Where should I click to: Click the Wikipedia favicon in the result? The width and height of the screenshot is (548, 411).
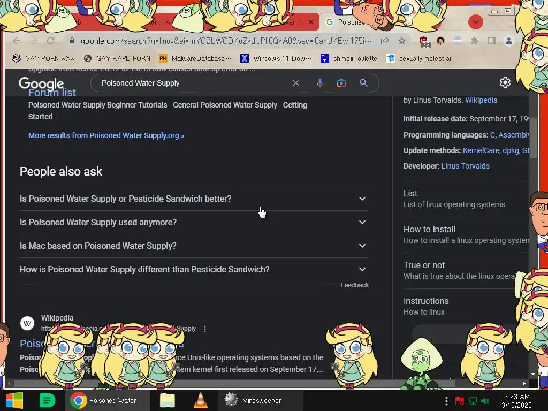click(27, 323)
